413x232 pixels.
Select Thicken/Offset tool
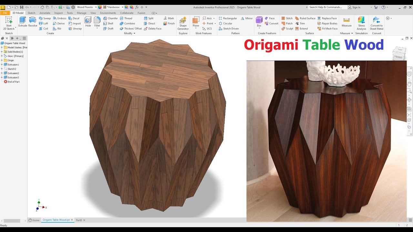tap(131, 29)
